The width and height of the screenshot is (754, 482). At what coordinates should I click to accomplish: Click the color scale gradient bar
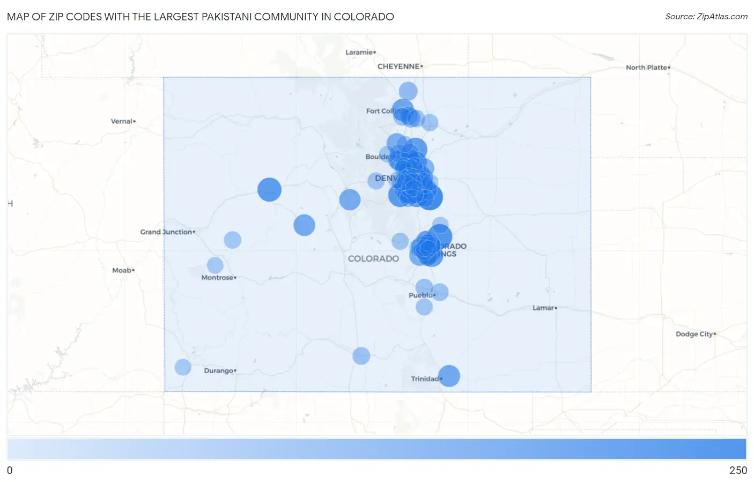(x=376, y=449)
